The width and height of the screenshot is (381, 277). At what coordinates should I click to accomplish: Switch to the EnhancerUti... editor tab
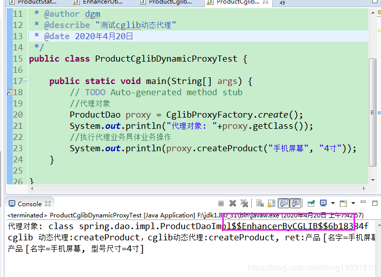coord(99,3)
